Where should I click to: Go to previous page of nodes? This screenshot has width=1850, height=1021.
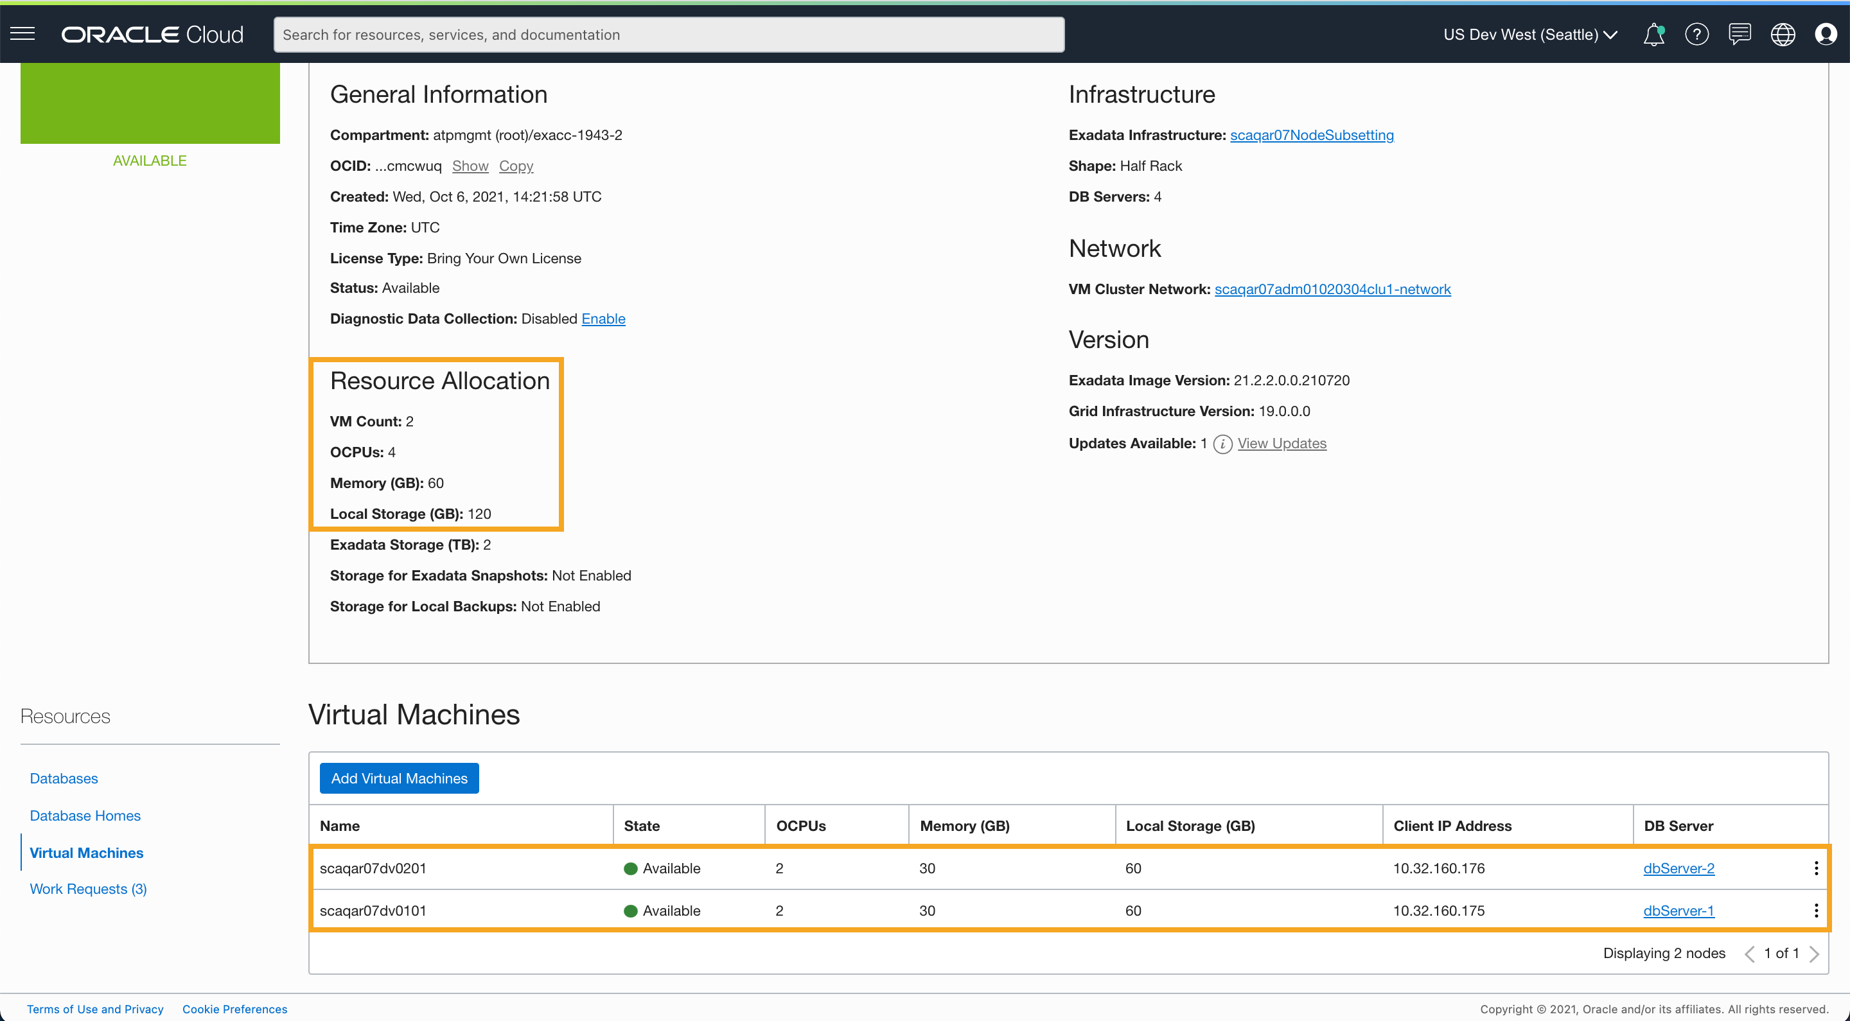click(1749, 954)
